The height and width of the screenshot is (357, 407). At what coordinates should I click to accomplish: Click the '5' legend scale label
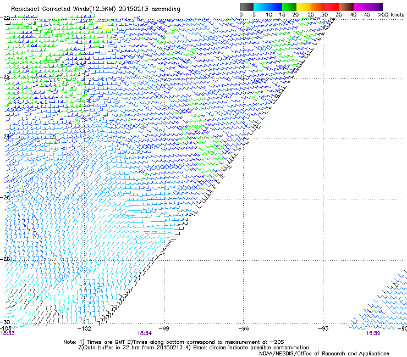point(254,15)
